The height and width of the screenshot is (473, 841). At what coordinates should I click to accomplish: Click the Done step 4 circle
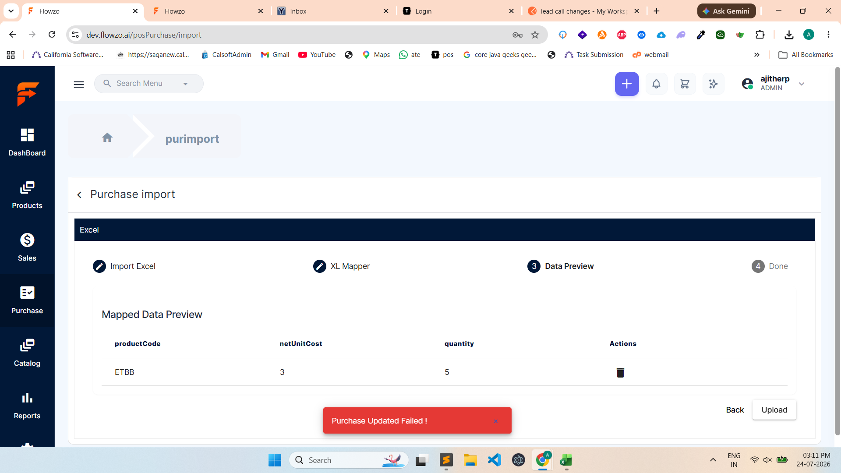[758, 266]
